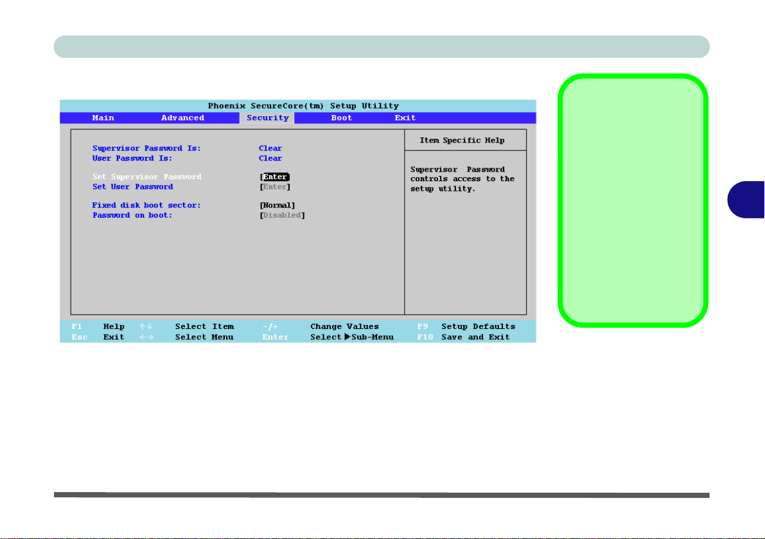
Task: Click User Password Is label
Action: pos(132,158)
